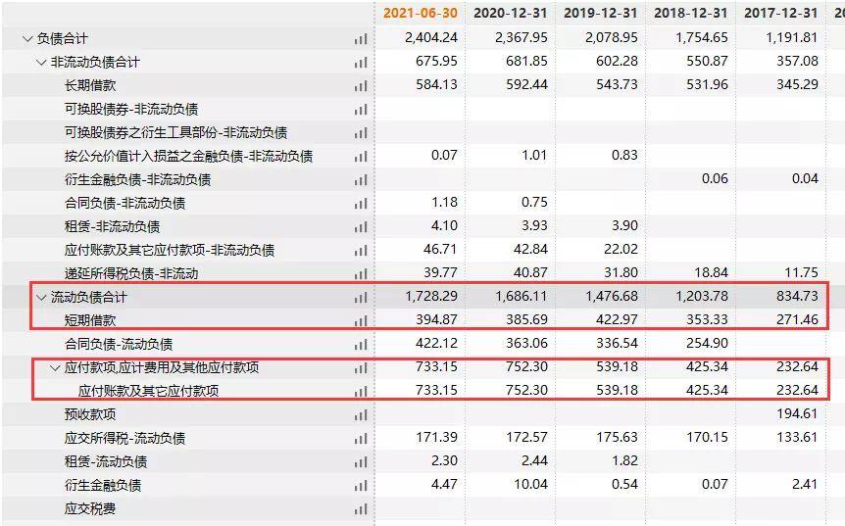Click the 1,191.81 cell
This screenshot has height=526, width=845.
tap(792, 37)
